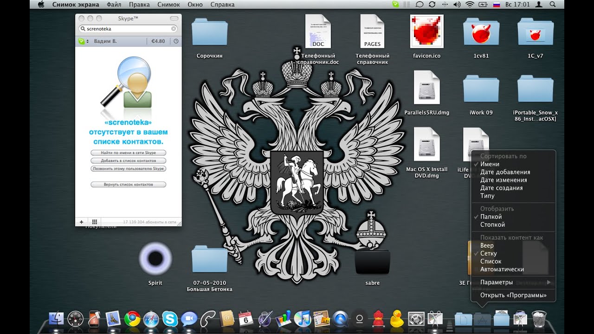Open the Правка menu
Viewport: 594px width, 334px height.
(x=139, y=4)
